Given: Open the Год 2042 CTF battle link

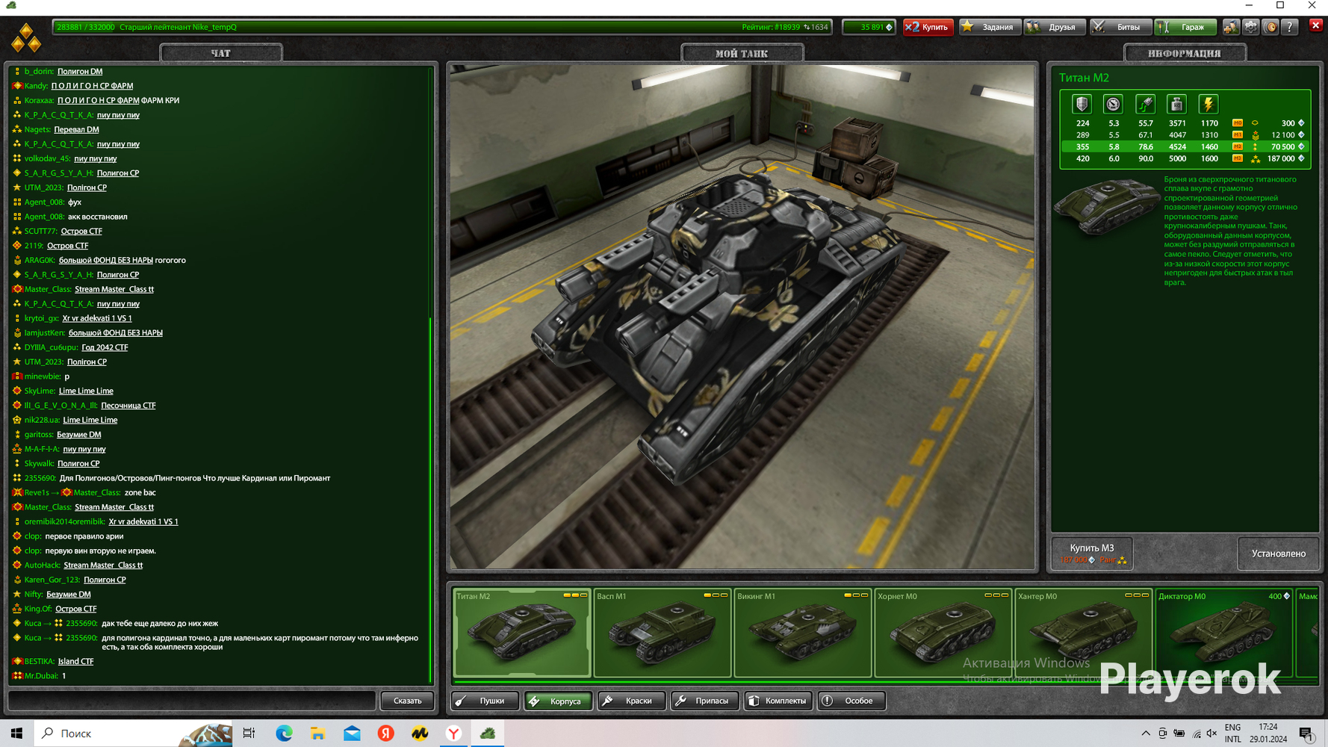Looking at the screenshot, I should [x=105, y=347].
